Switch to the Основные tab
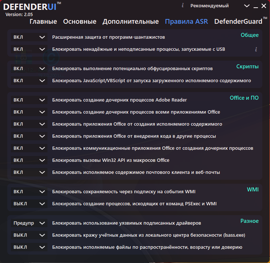This screenshot has height=263, width=270. (x=80, y=22)
